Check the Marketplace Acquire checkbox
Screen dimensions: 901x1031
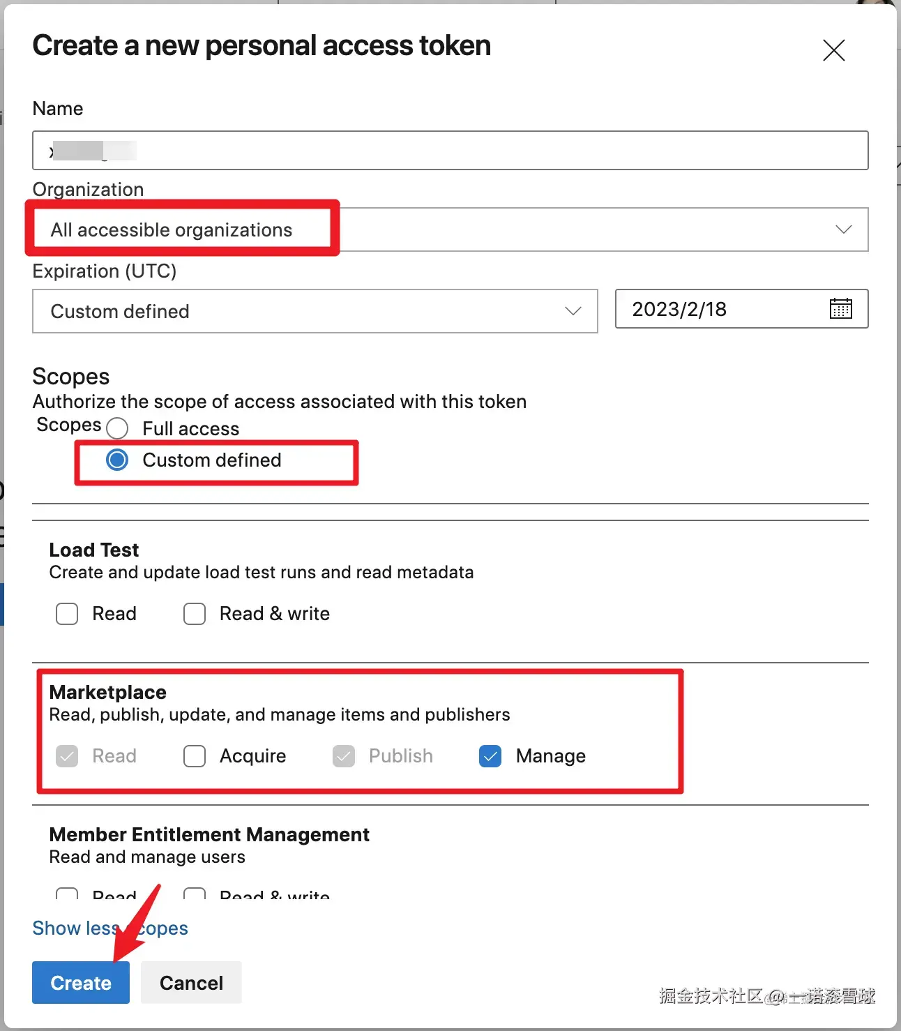(x=195, y=756)
